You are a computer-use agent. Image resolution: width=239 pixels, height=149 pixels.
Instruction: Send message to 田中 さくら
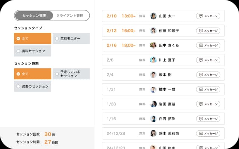click(x=208, y=45)
